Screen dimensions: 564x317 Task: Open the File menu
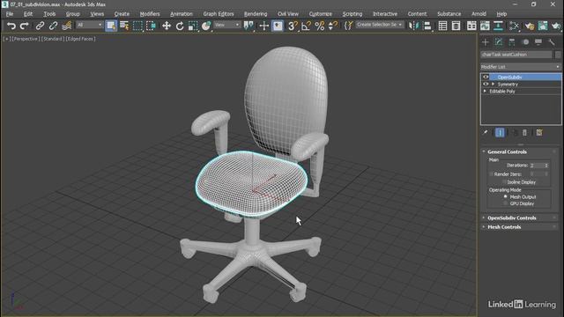10,14
